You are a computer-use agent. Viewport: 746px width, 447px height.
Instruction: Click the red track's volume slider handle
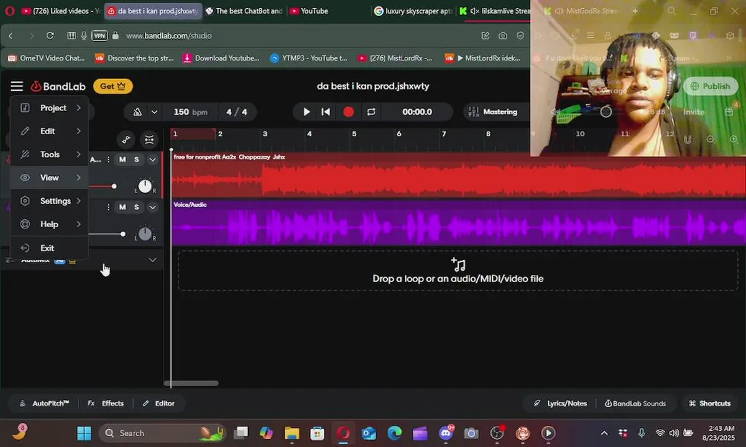pos(114,186)
